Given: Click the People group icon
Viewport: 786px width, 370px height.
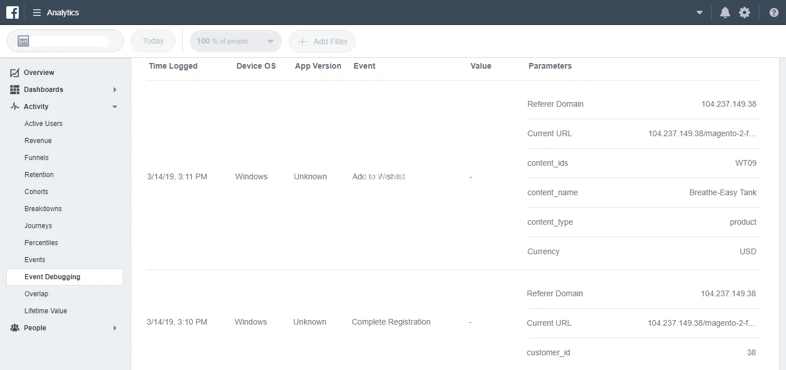Looking at the screenshot, I should coord(15,328).
